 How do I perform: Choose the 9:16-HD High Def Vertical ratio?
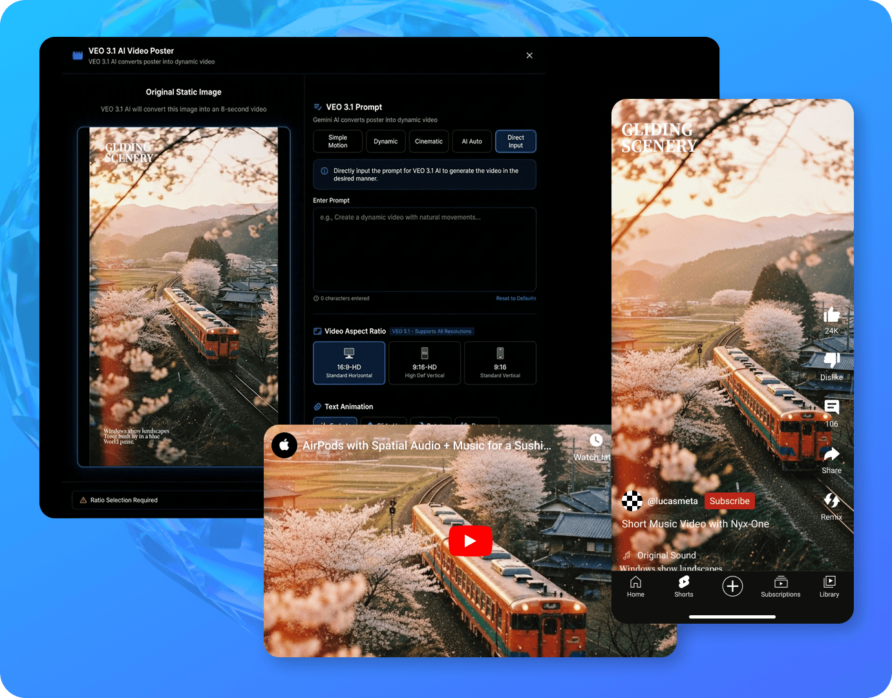[x=425, y=363]
